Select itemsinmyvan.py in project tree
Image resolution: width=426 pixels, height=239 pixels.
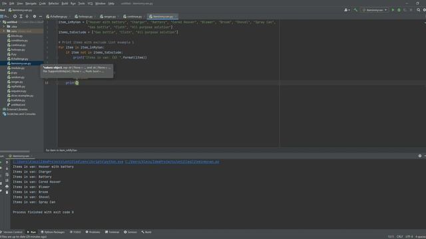tap(21, 64)
